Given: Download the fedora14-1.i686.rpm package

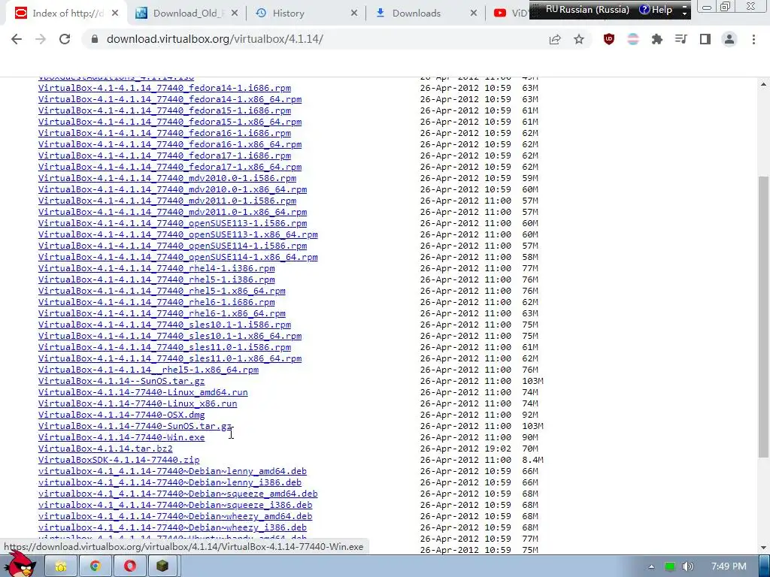Looking at the screenshot, I should click(165, 88).
